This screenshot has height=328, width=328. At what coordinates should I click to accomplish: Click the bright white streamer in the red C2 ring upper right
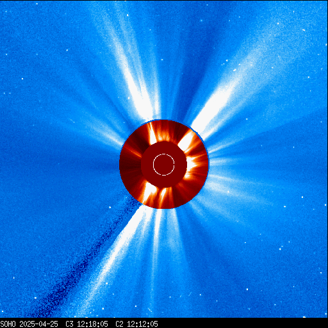coord(186,140)
